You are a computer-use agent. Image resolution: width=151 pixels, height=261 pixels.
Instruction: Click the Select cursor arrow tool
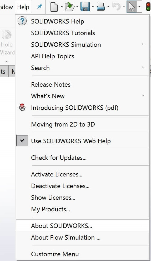pyautogui.click(x=132, y=7)
